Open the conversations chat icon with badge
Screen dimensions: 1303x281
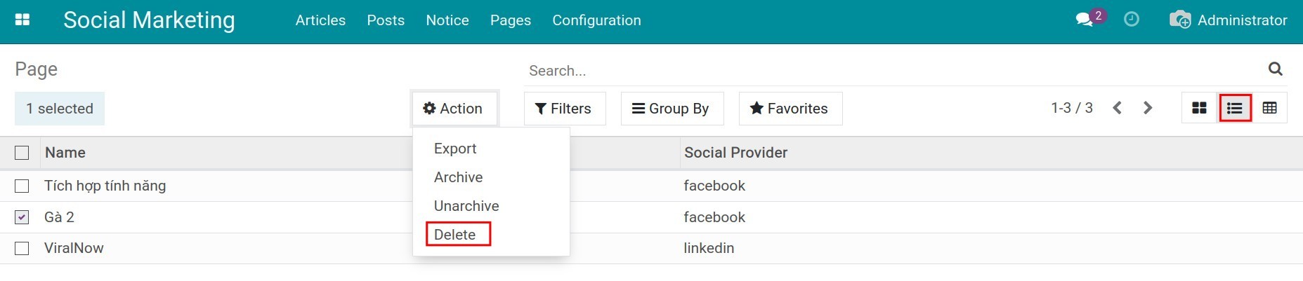point(1085,20)
